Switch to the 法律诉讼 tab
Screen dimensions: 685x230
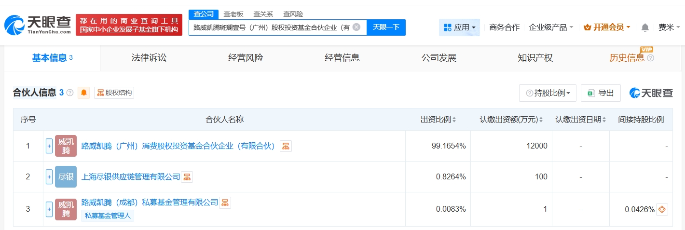(149, 58)
